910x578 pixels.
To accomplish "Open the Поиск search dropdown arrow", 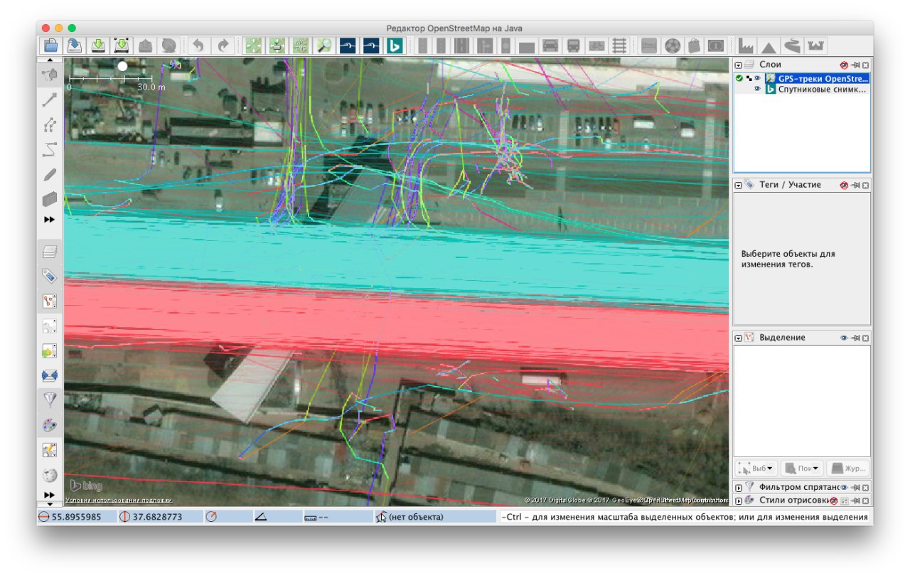I will click(815, 469).
